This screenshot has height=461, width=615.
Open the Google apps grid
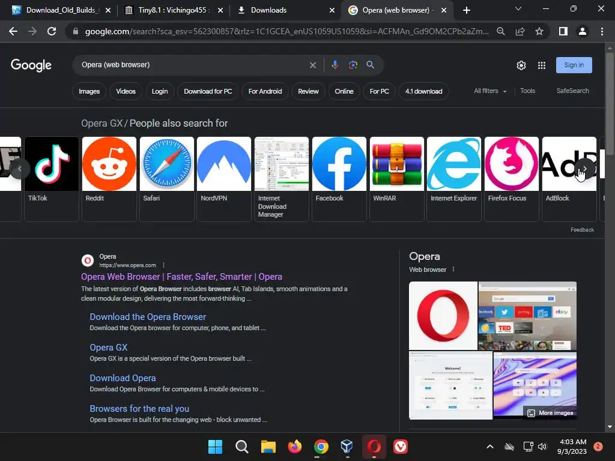click(542, 65)
